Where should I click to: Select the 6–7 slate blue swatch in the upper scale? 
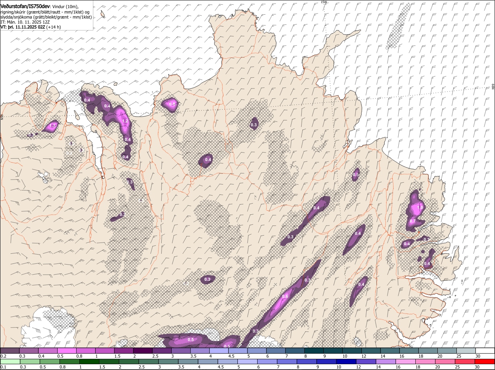pyautogui.click(x=275, y=351)
